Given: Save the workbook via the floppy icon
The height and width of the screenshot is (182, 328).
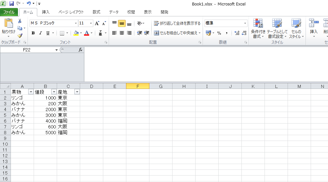Looking at the screenshot, I should [12, 4].
